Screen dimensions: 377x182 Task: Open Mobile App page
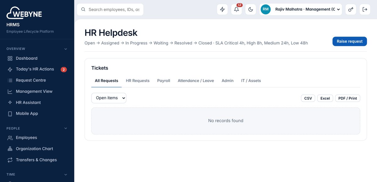click(x=37, y=114)
